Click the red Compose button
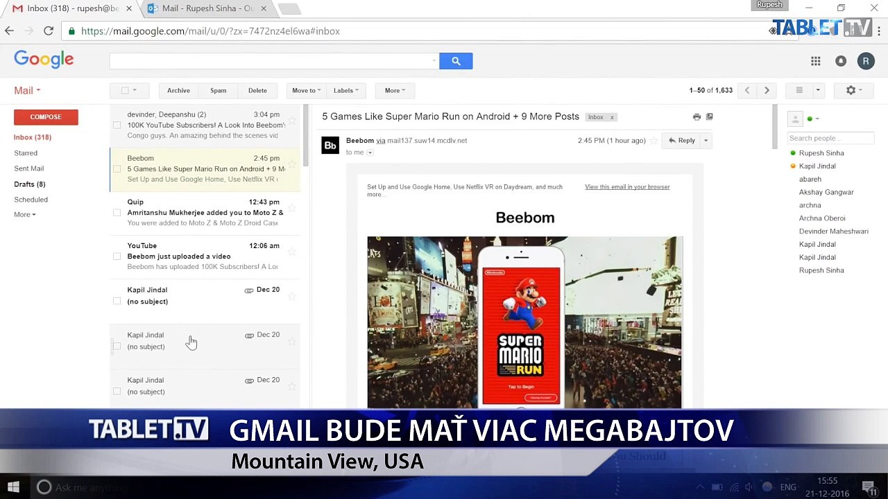Screen dimensions: 888x499 coord(46,117)
